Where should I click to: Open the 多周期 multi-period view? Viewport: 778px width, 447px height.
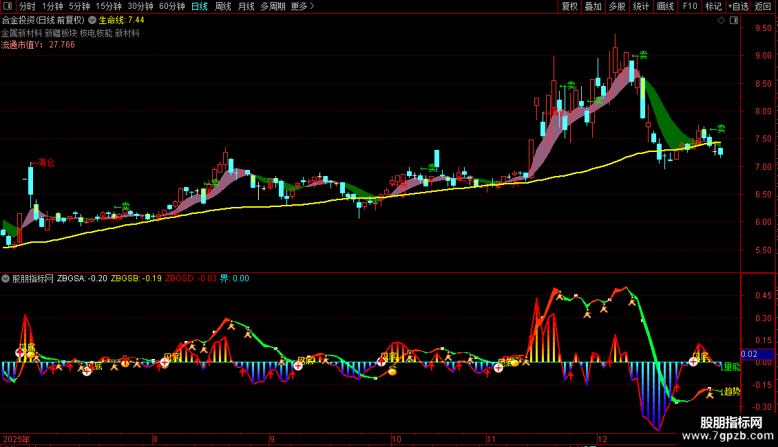click(273, 6)
